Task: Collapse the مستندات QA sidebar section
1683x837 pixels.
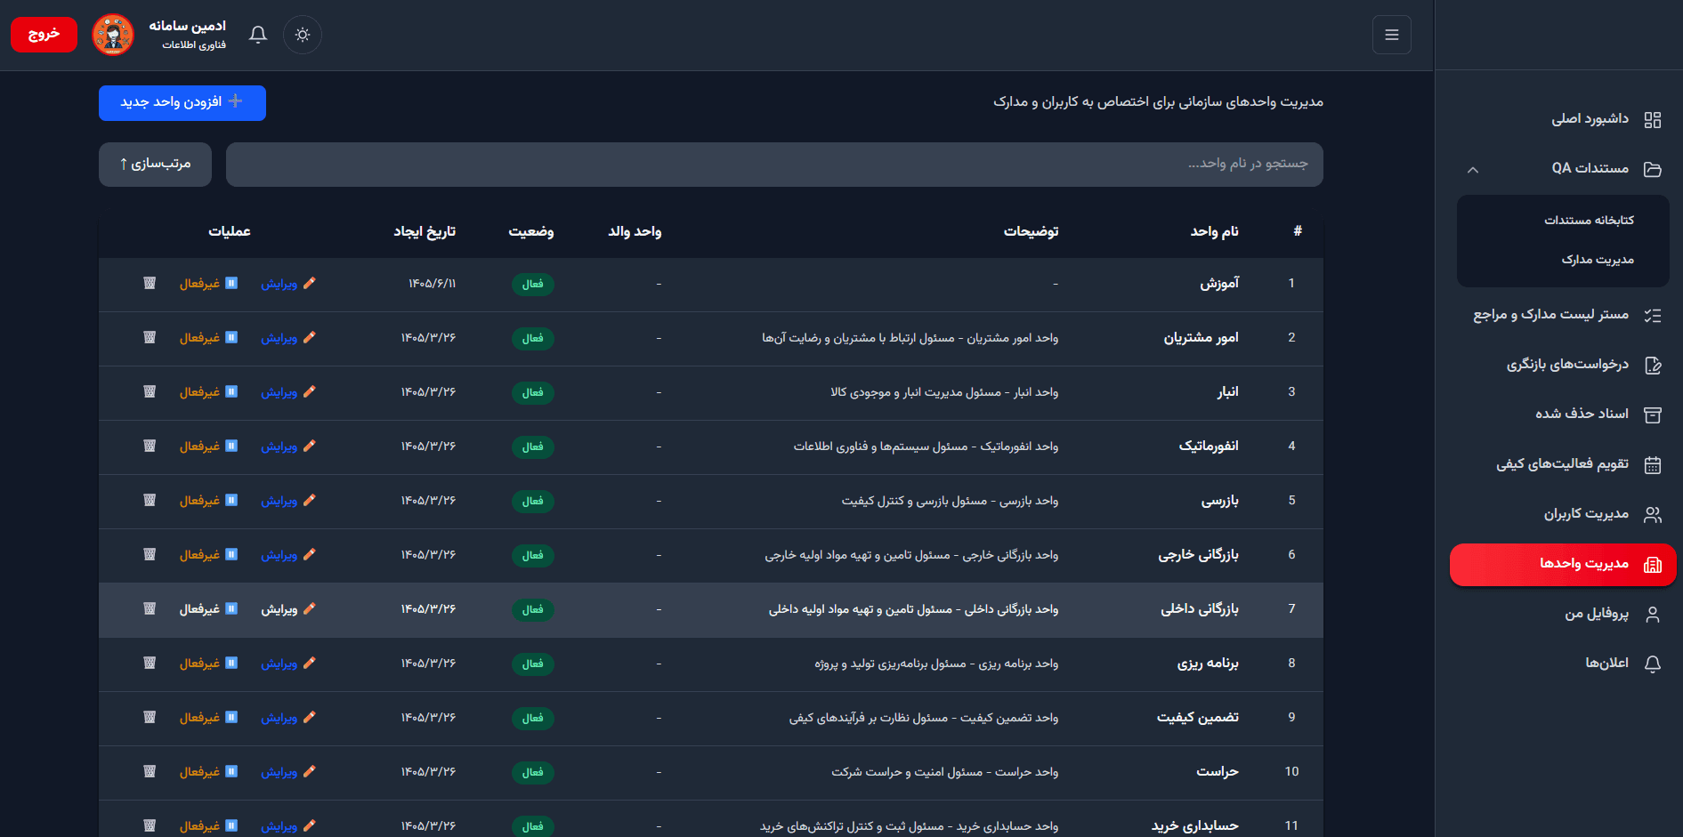Action: click(1558, 169)
